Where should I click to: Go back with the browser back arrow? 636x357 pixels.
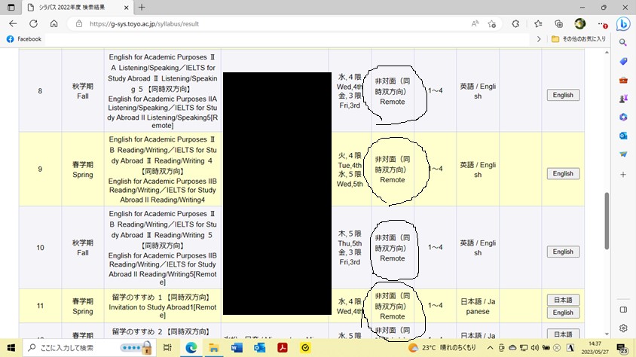13,23
